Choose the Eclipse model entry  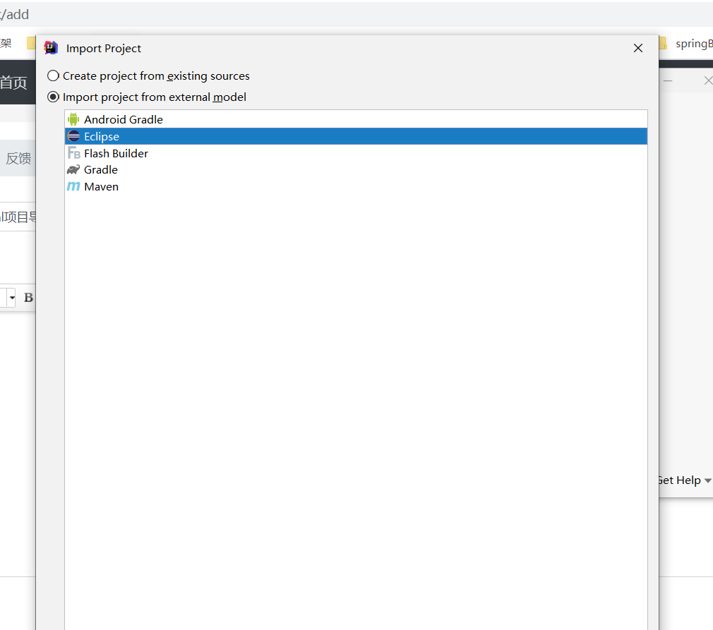(356, 136)
